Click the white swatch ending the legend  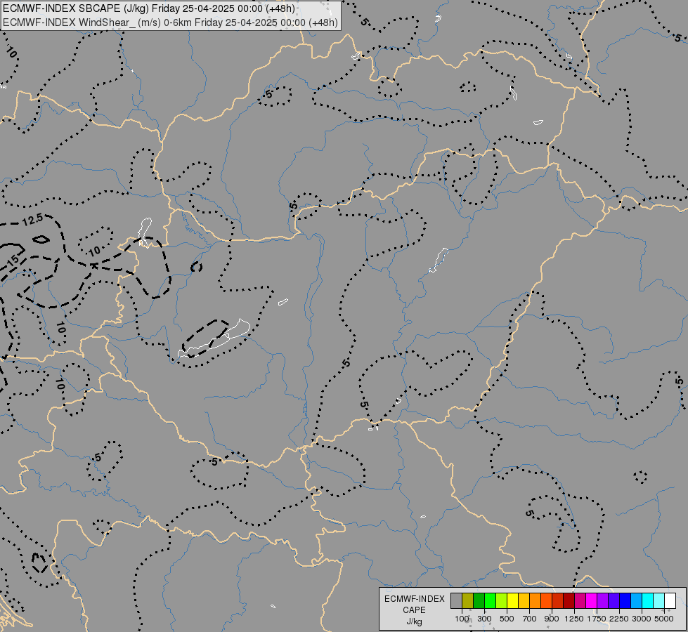pos(670,600)
